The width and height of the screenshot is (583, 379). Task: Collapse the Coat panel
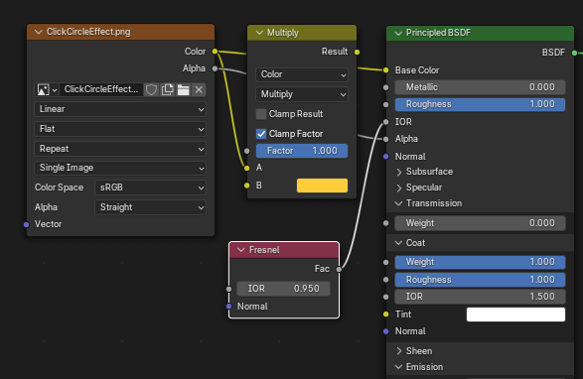398,243
